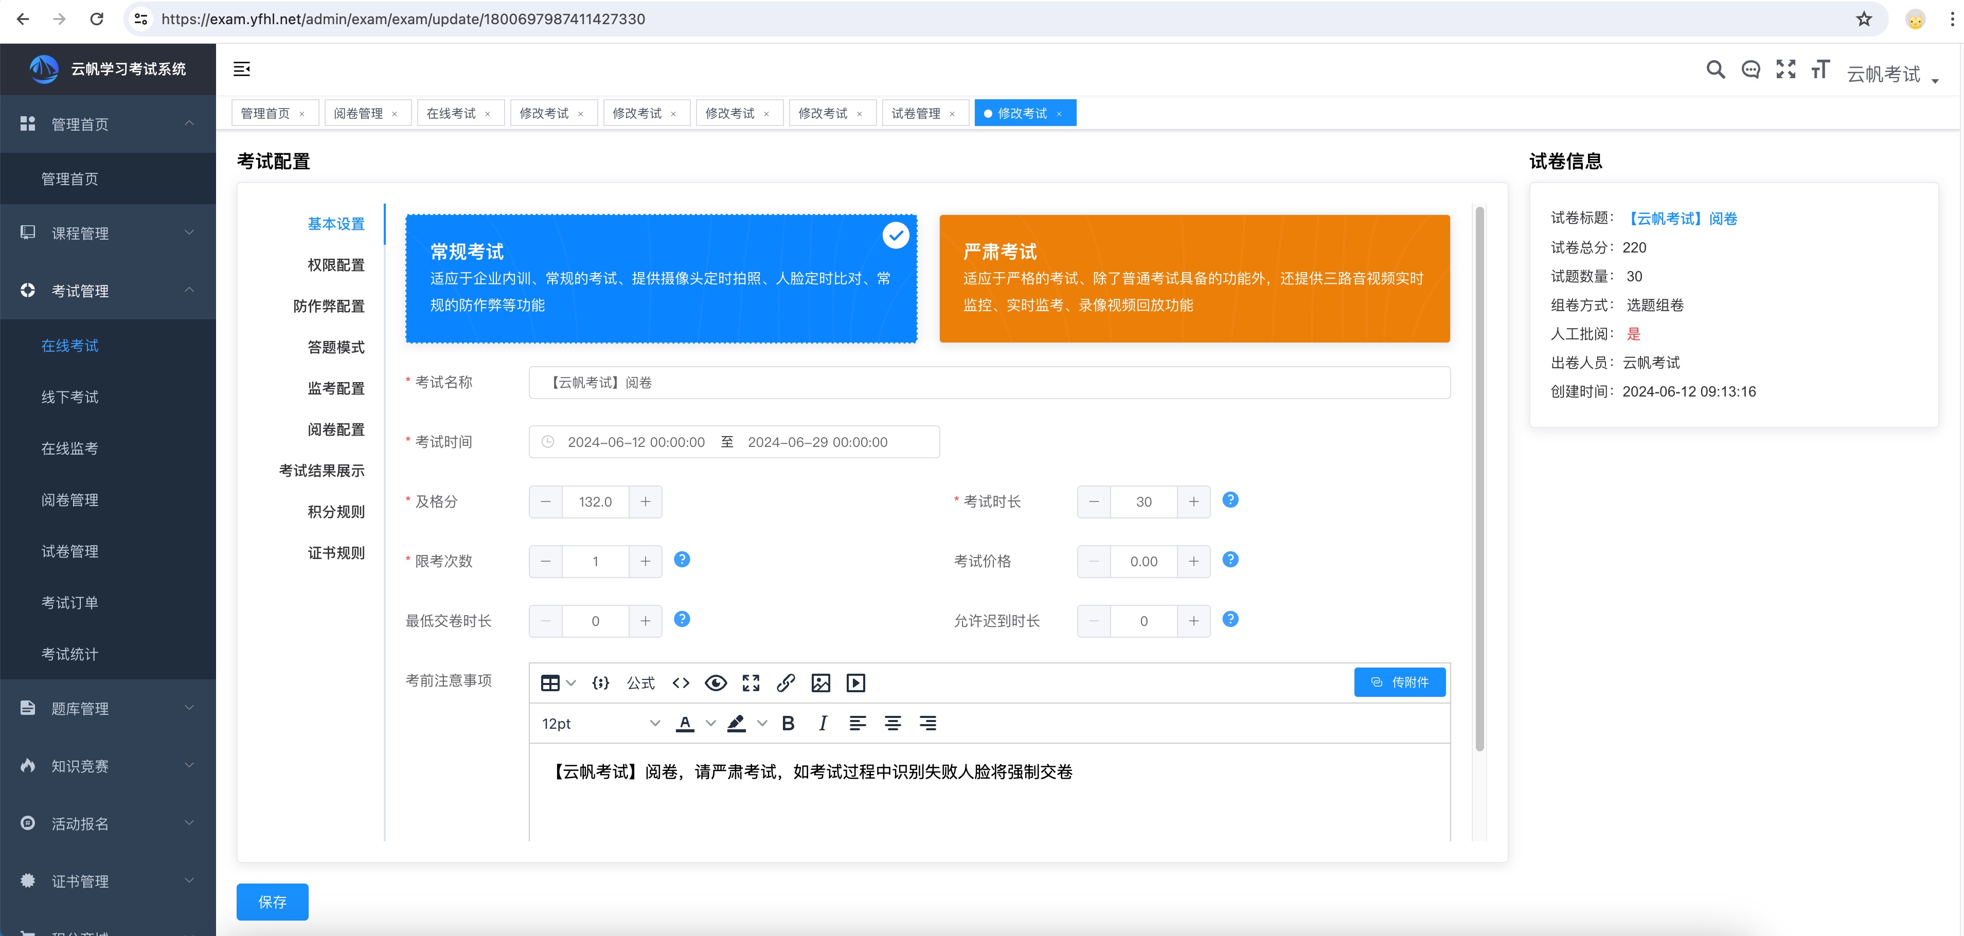Open the 12pt font size dropdown
The height and width of the screenshot is (936, 1964).
point(600,723)
